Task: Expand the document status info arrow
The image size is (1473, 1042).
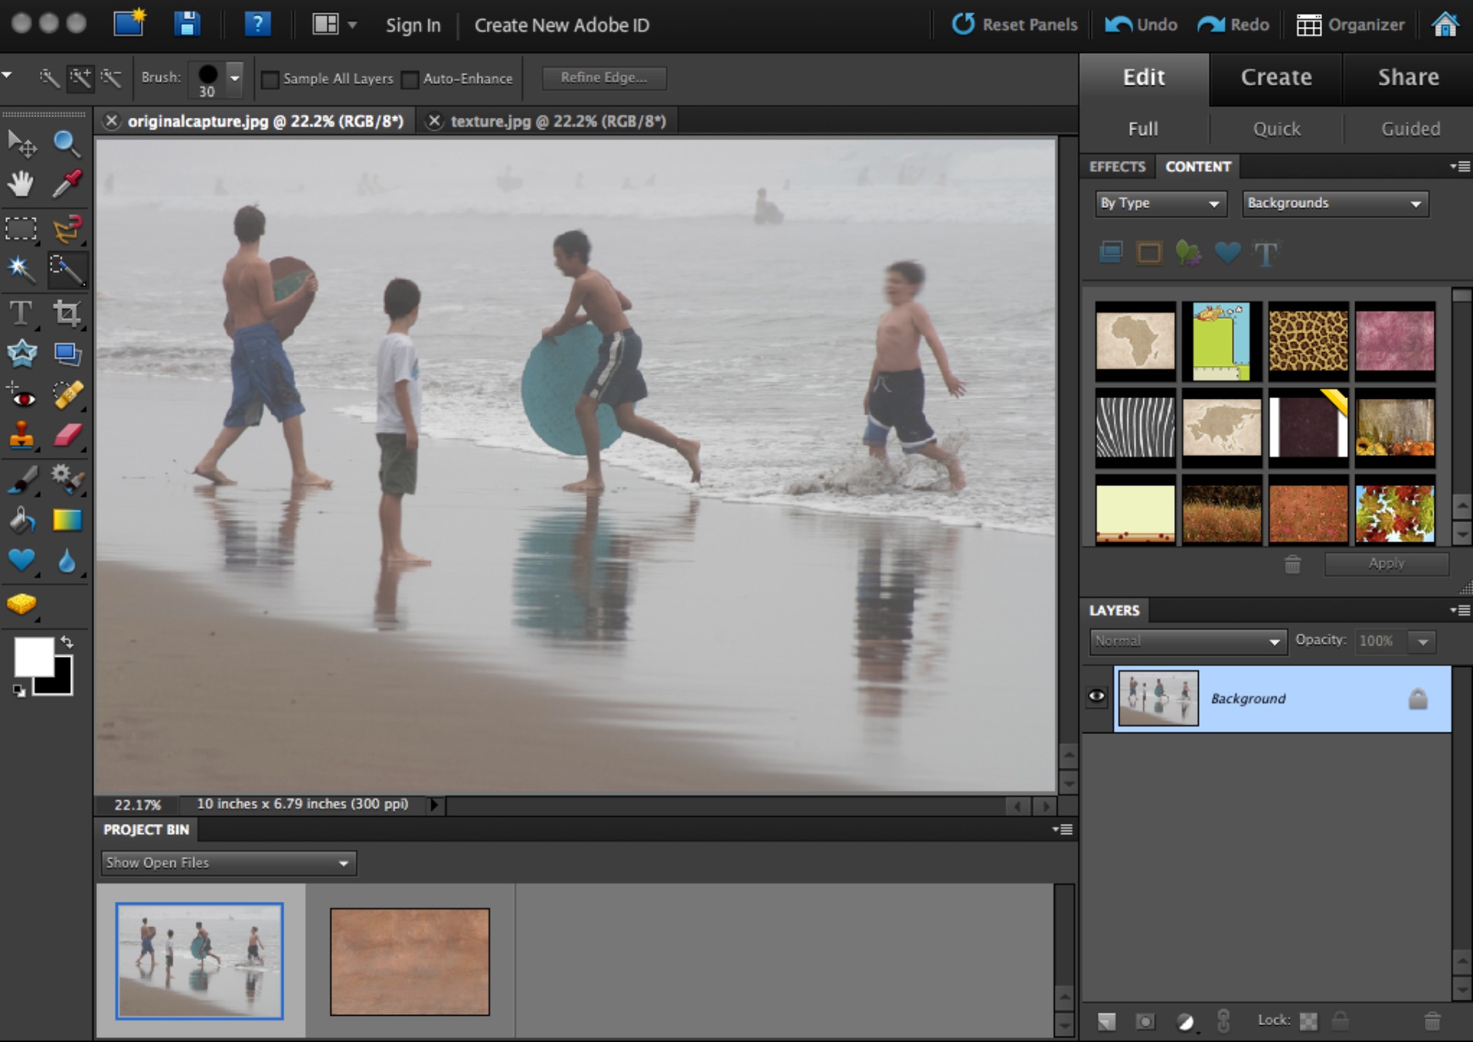Action: (x=435, y=805)
